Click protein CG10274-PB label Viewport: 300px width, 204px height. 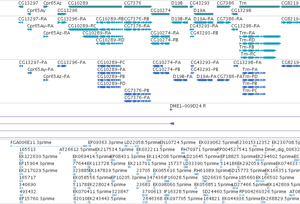pyautogui.click(x=166, y=70)
